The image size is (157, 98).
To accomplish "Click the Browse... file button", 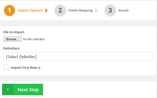I will [x=12, y=39].
